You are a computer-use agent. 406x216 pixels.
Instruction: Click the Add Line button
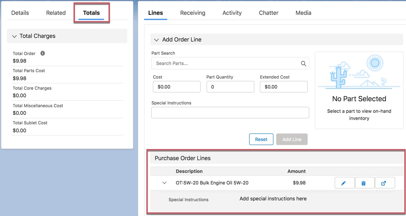click(292, 139)
